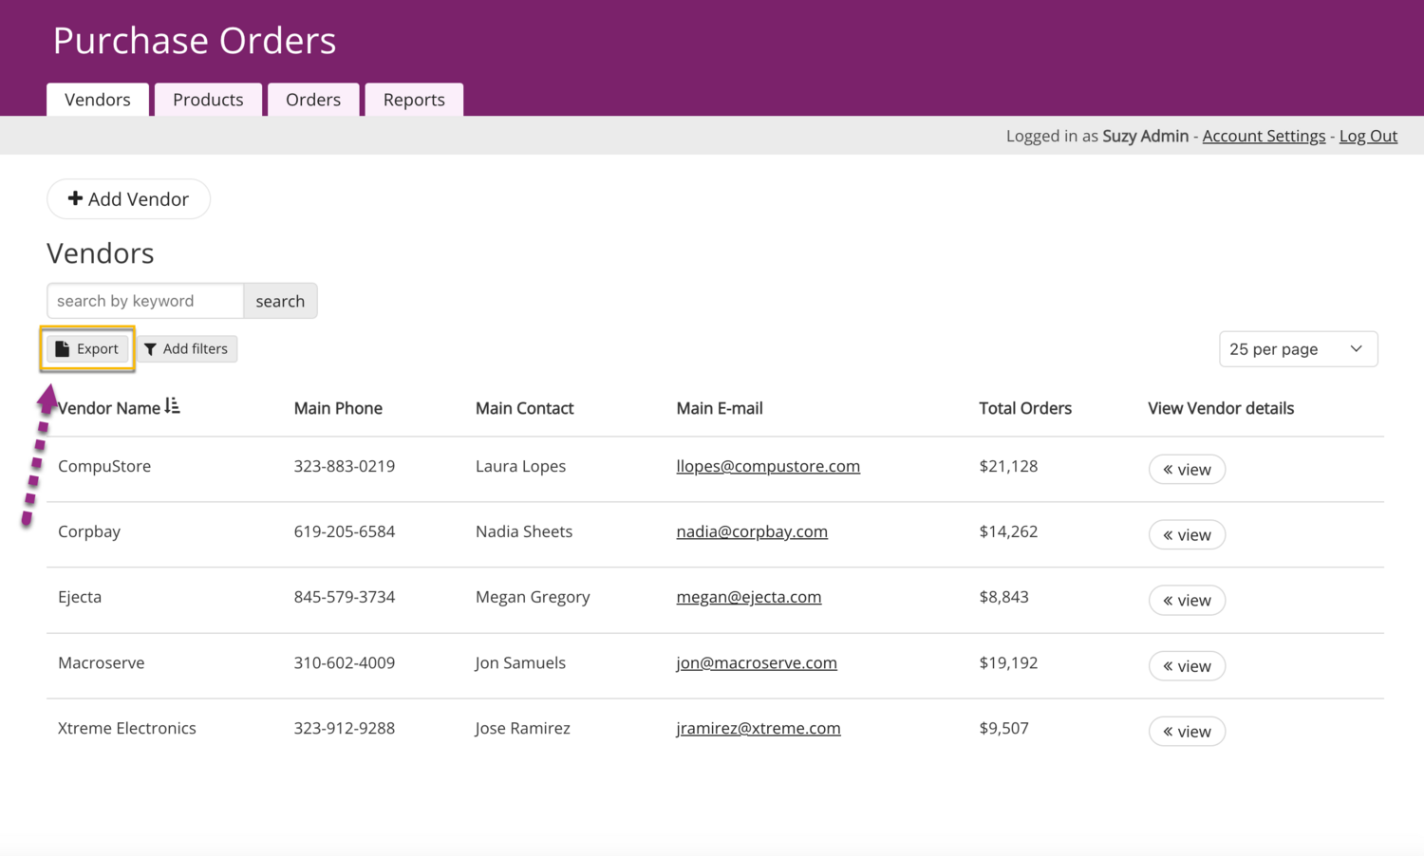Go to the Reports tab

tap(414, 100)
